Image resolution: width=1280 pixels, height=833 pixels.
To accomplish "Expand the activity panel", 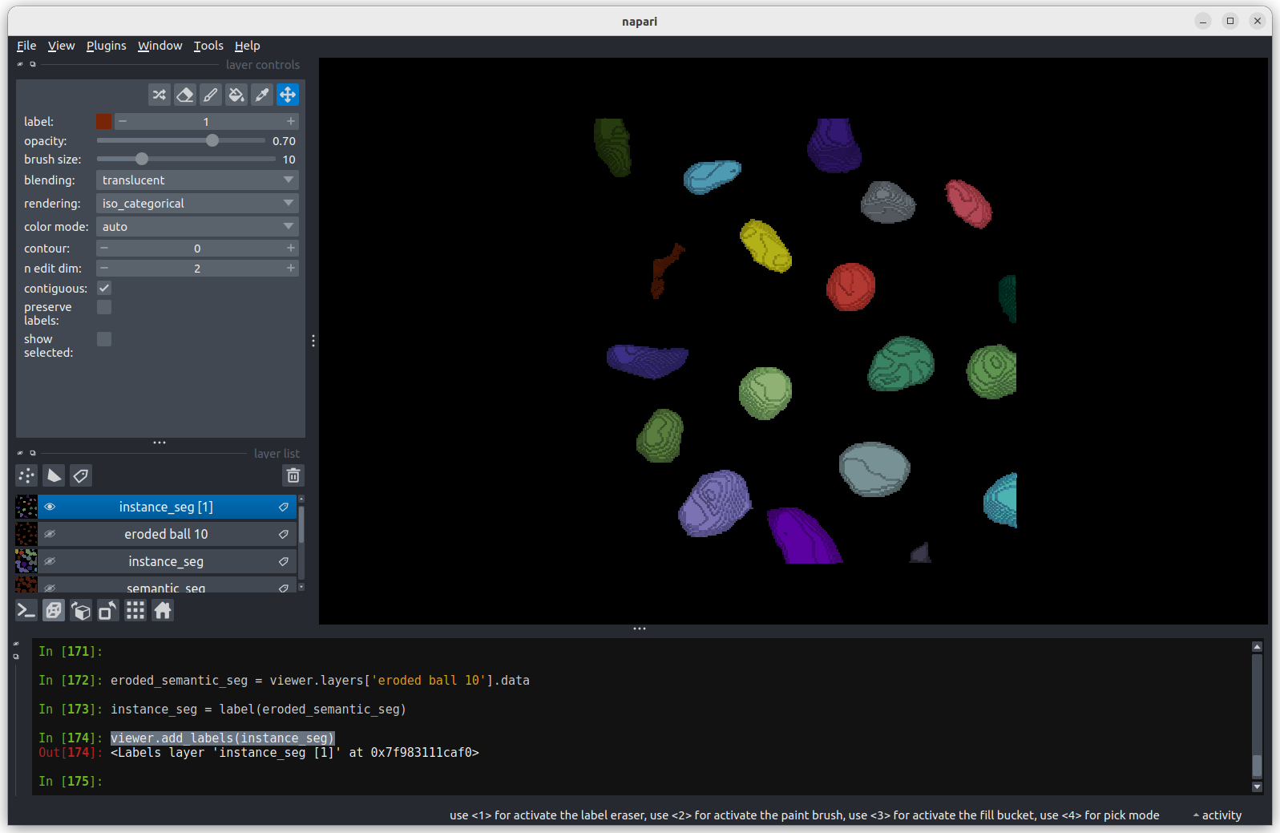I will [x=1217, y=815].
